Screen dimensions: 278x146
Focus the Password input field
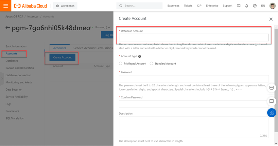coord(194,79)
